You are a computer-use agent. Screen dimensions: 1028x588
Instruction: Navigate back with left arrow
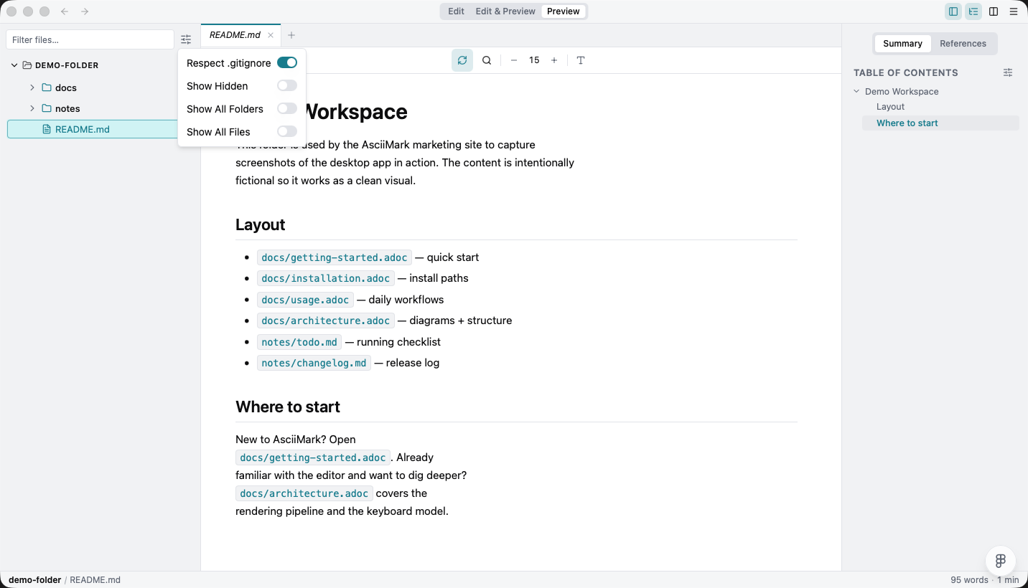65,11
